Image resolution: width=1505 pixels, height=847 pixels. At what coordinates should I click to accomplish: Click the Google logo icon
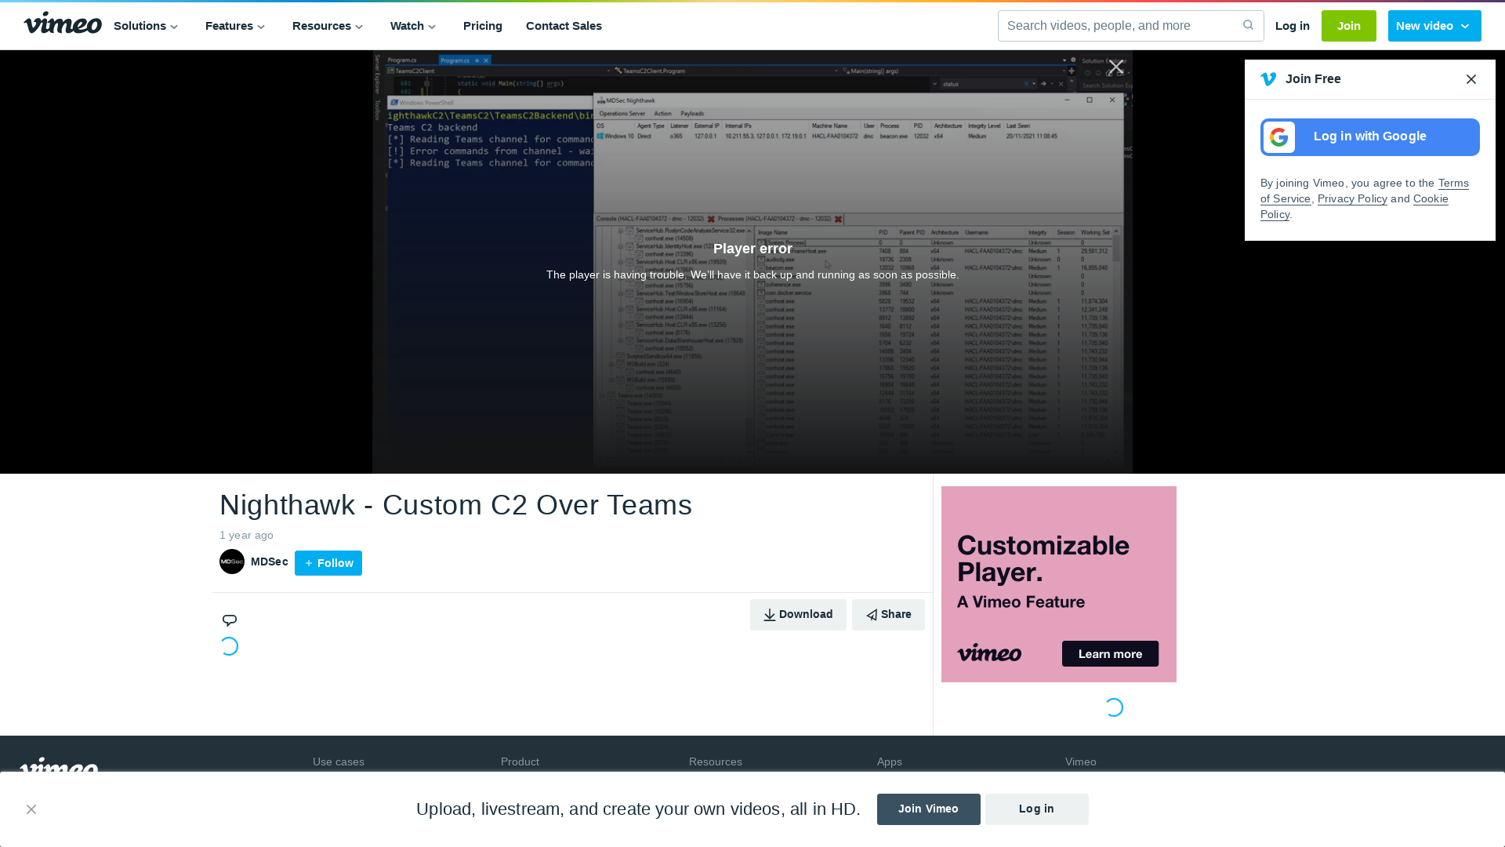tap(1279, 137)
